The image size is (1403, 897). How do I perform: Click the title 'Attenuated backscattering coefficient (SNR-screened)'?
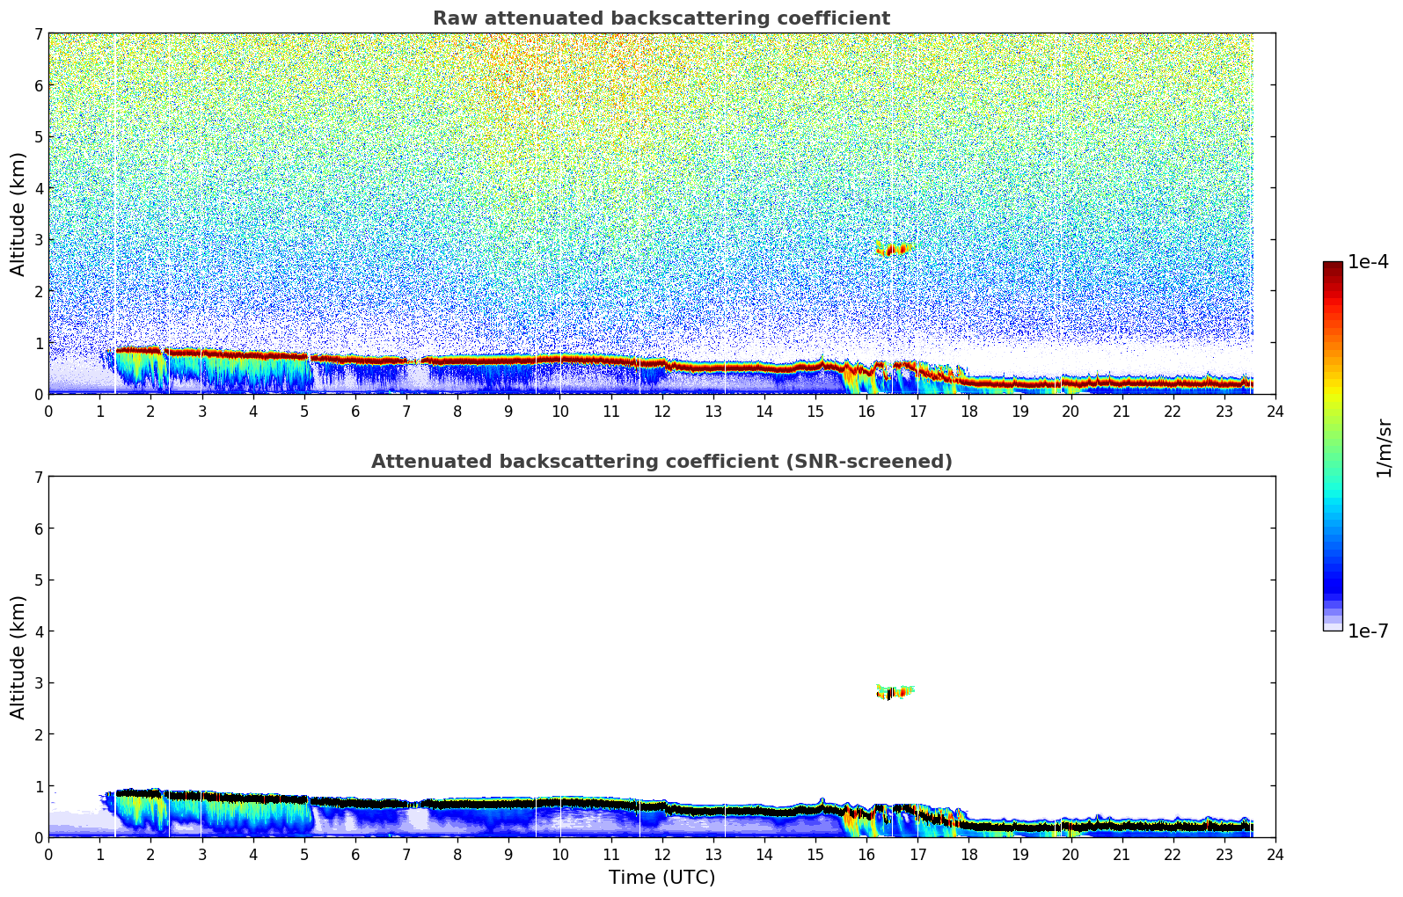[x=661, y=462]
